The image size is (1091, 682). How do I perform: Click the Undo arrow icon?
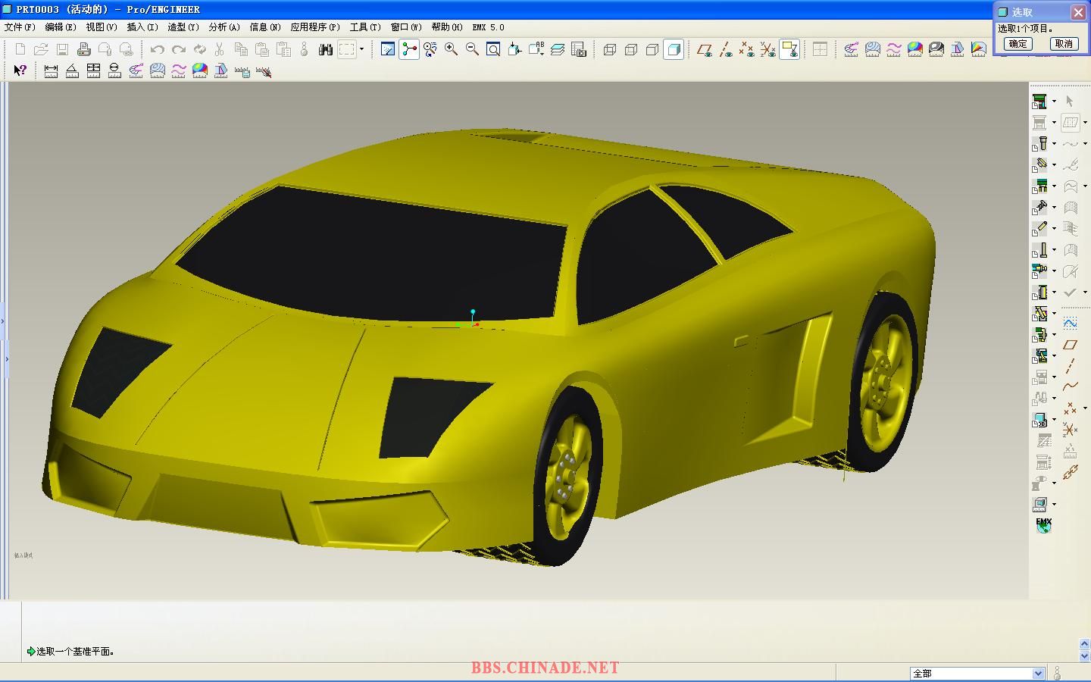tap(157, 49)
